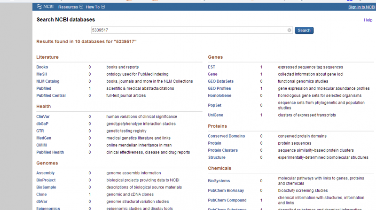
Task: Click the UniGene result count 1
Action: pos(261,115)
